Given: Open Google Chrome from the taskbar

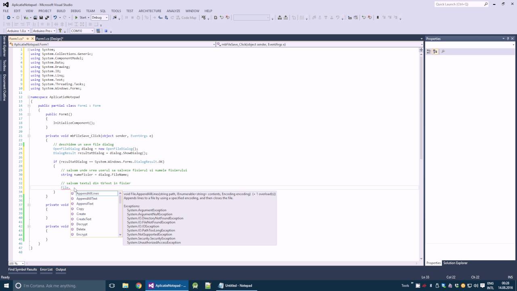Looking at the screenshot, I should point(139,285).
